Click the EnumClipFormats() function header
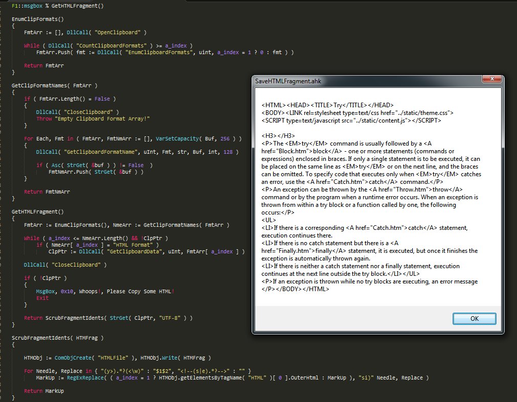The image size is (517, 402). click(38, 19)
